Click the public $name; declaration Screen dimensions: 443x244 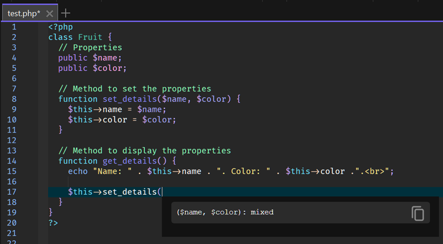coord(90,58)
